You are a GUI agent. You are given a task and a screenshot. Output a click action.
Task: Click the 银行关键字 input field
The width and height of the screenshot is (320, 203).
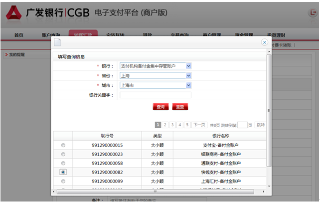(x=156, y=95)
